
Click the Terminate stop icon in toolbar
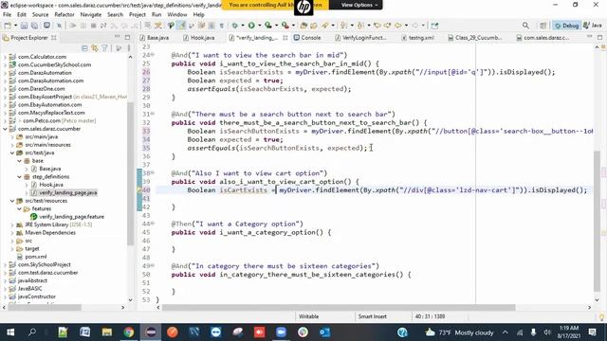click(x=93, y=26)
